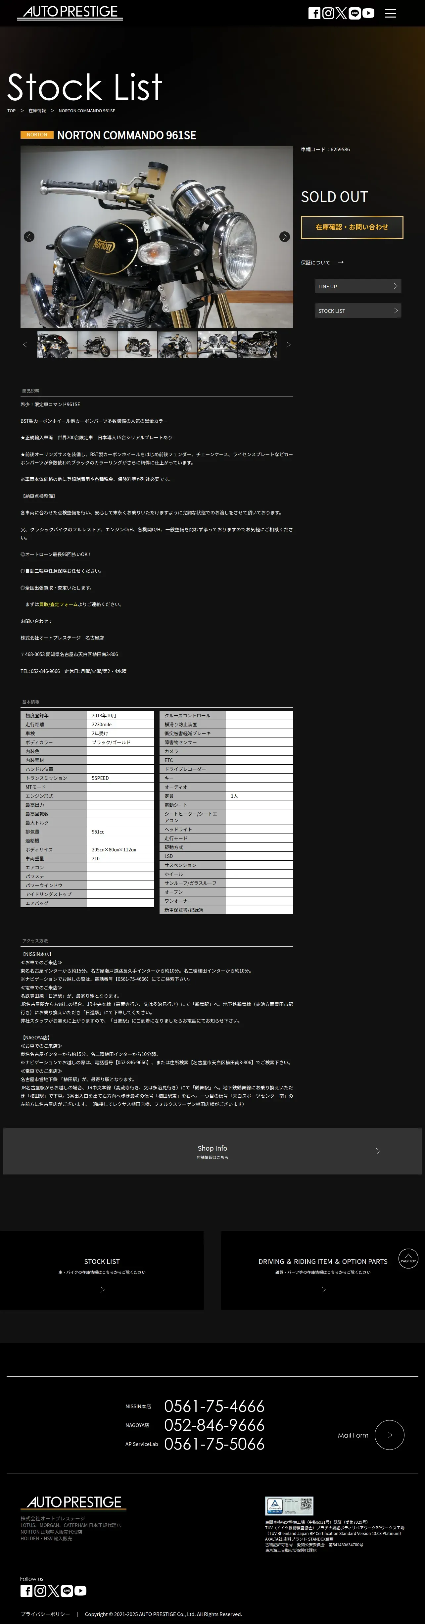The image size is (425, 1624).
Task: Open the hamburger menu in the header
Action: (x=391, y=13)
